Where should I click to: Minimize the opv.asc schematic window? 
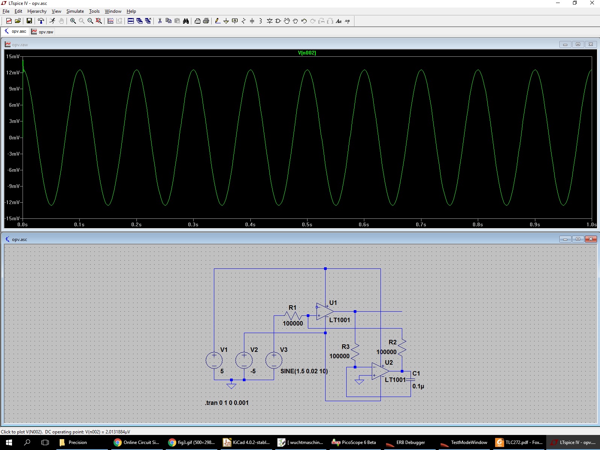(x=565, y=239)
